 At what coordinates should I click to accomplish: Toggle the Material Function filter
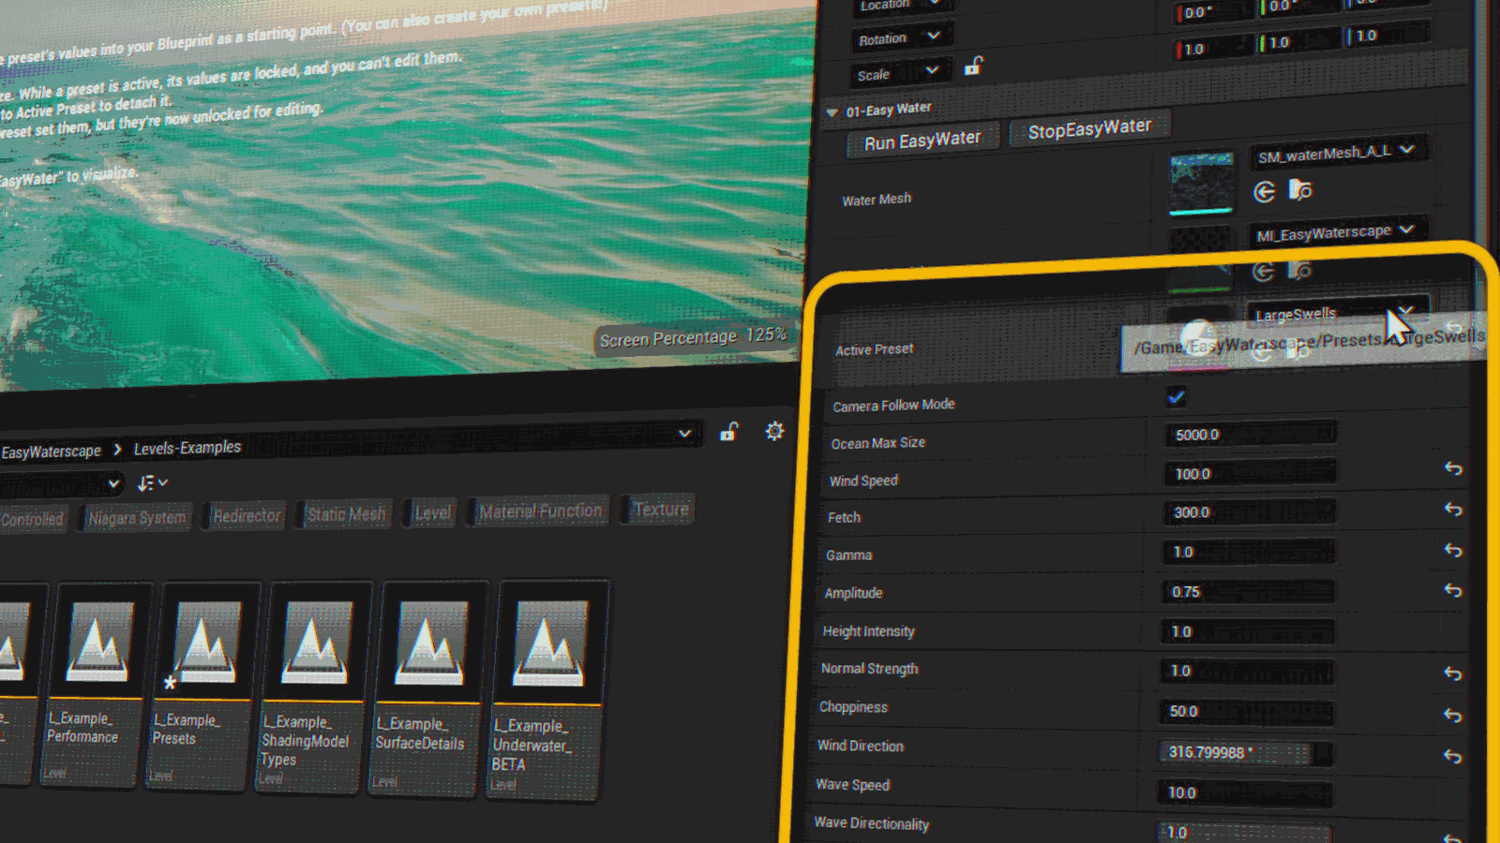point(540,511)
